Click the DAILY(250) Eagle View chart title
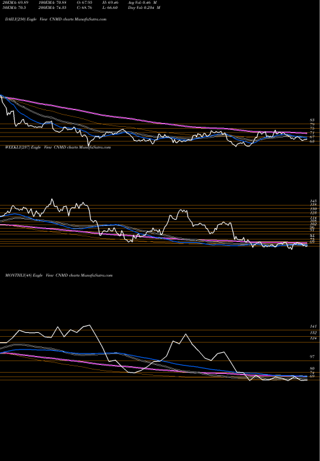Screen dimensions: 320x461 click(56, 19)
